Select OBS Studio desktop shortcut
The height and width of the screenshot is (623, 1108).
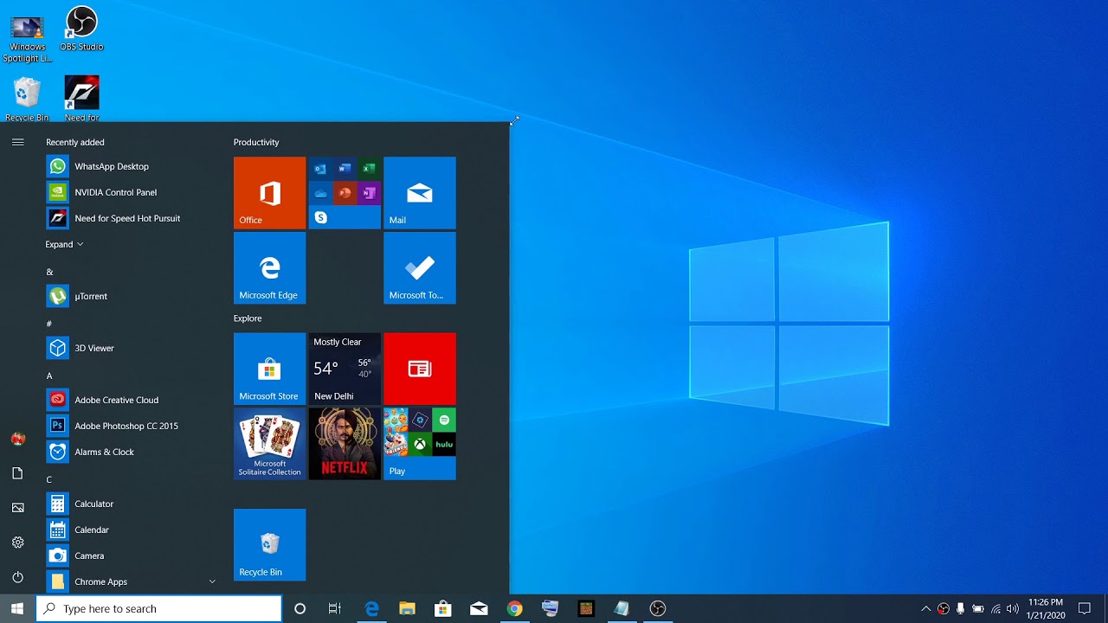(81, 29)
